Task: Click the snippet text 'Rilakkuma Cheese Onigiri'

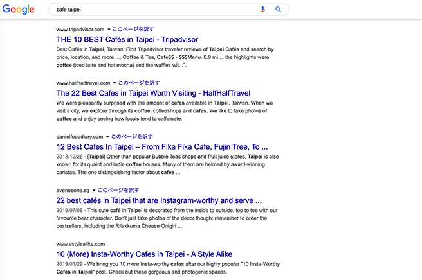Action: pyautogui.click(x=146, y=226)
